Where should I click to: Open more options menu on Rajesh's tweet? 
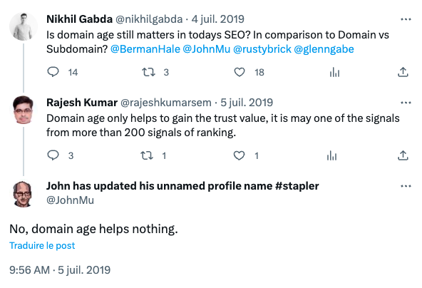point(406,103)
